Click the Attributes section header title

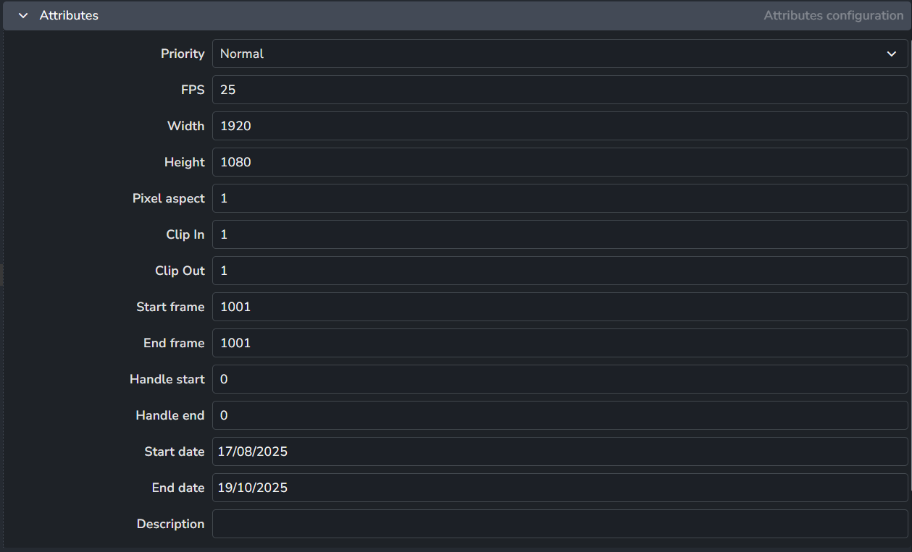[x=69, y=15]
